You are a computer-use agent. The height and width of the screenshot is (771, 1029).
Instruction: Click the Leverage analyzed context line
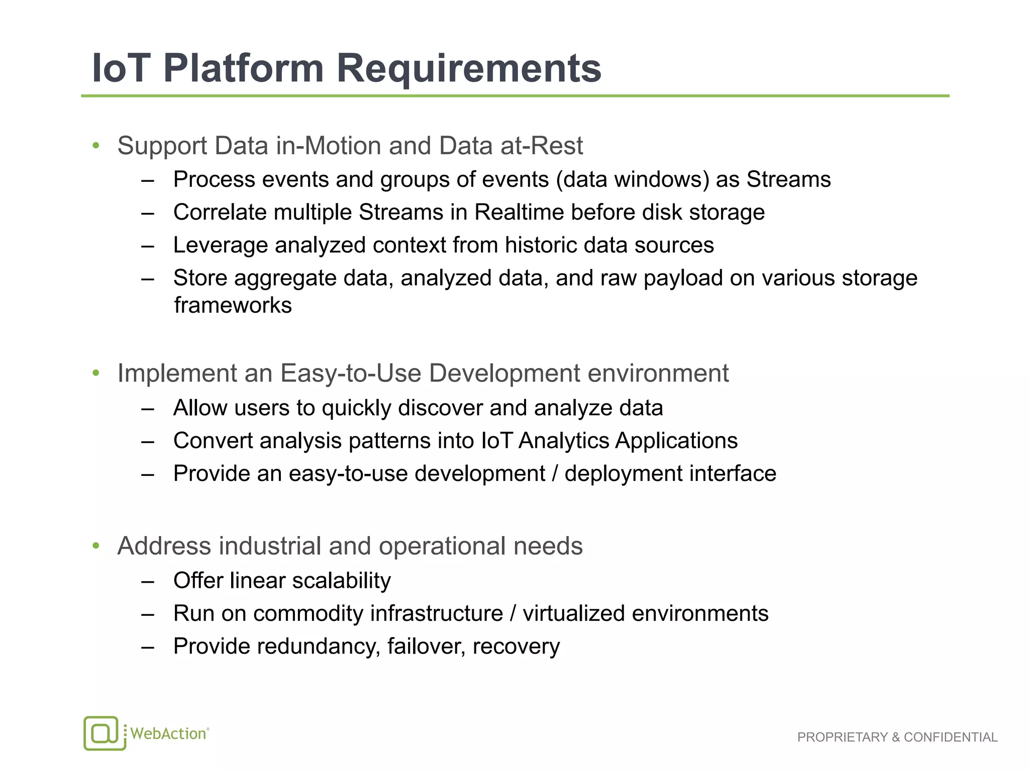(x=443, y=245)
